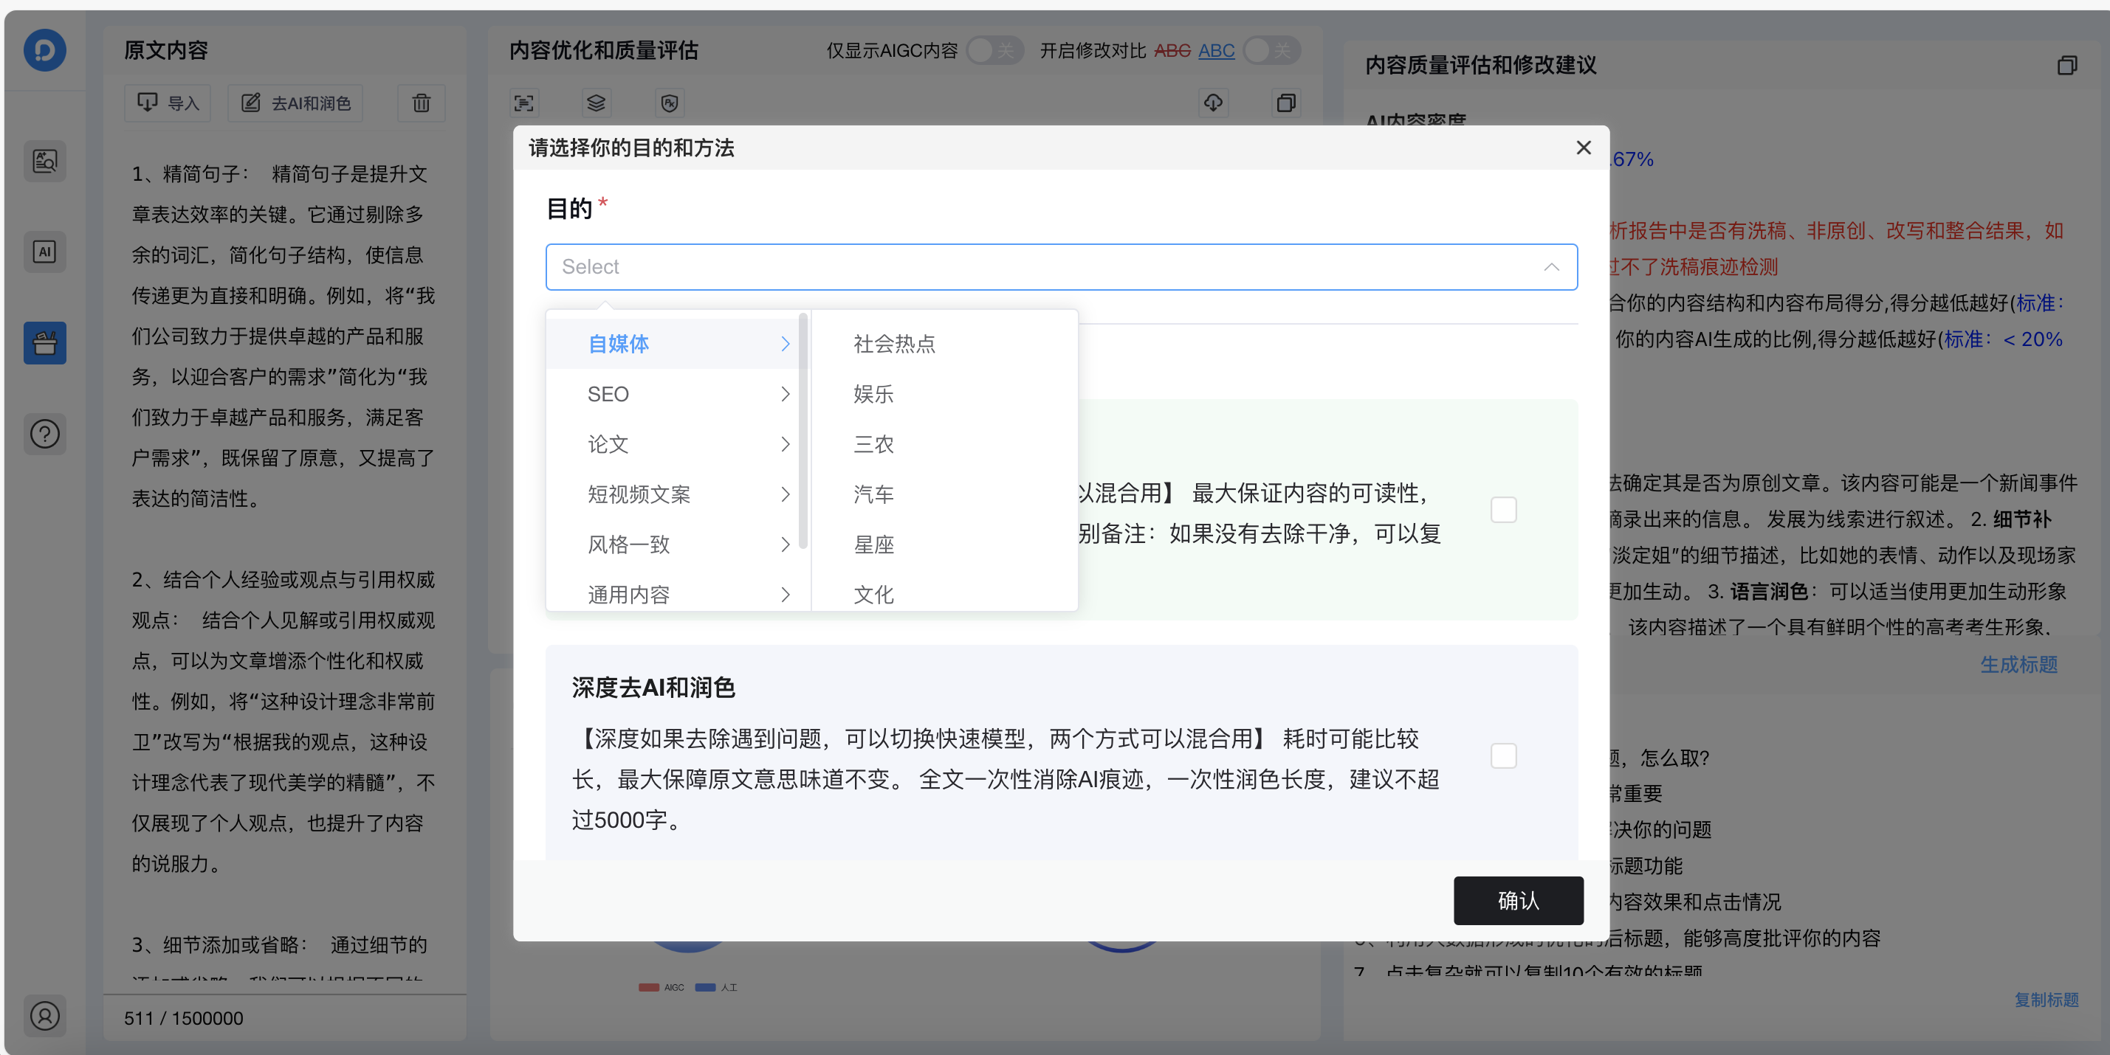Click the AI sidebar icon

[x=45, y=252]
